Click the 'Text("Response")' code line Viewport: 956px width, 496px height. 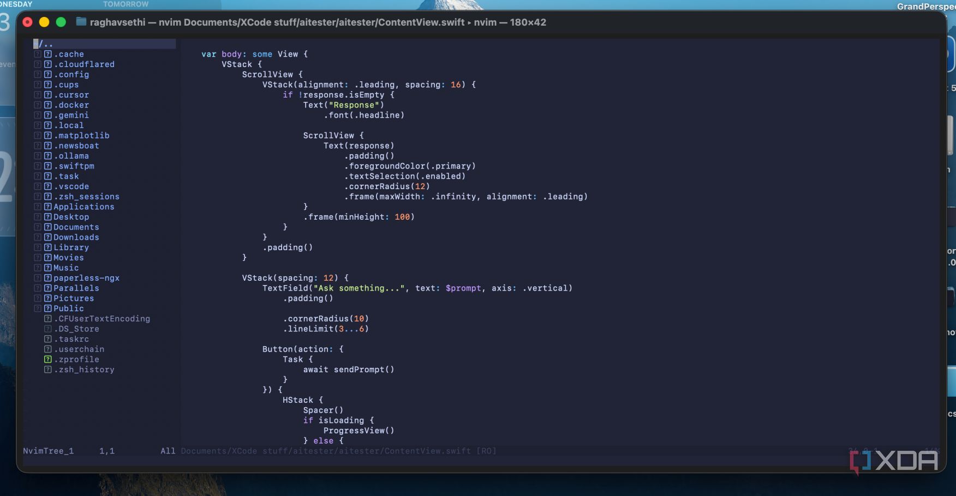(344, 105)
